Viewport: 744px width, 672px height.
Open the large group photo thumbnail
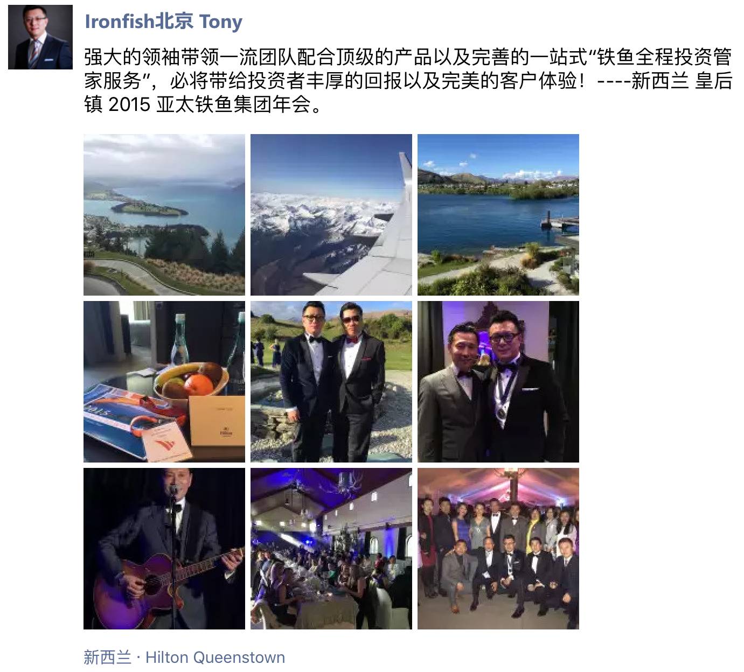[498, 549]
